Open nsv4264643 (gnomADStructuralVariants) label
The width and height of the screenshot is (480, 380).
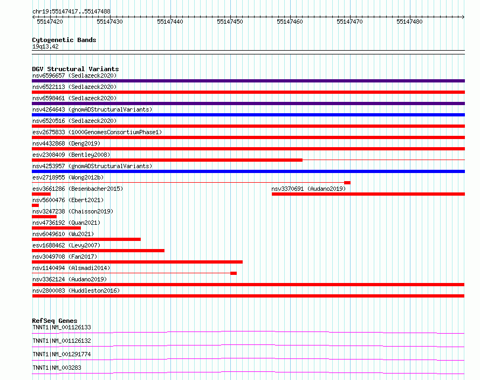(x=92, y=109)
